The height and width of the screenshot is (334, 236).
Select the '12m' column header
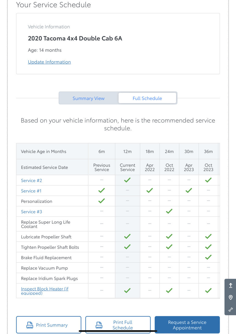point(127,151)
